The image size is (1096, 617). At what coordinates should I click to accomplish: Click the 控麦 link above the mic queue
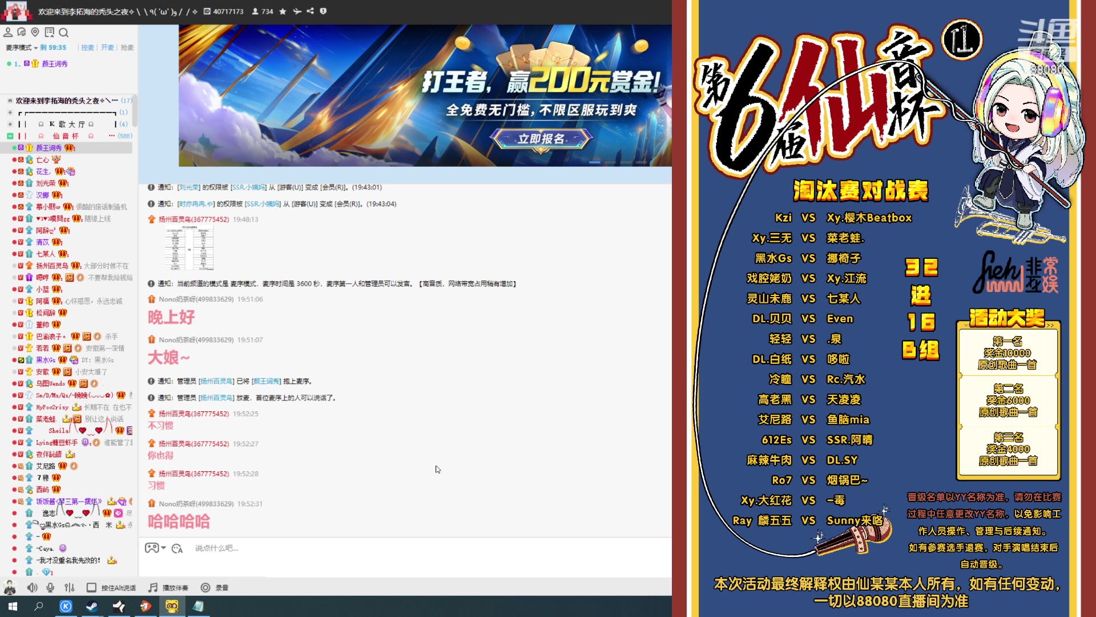pos(87,47)
